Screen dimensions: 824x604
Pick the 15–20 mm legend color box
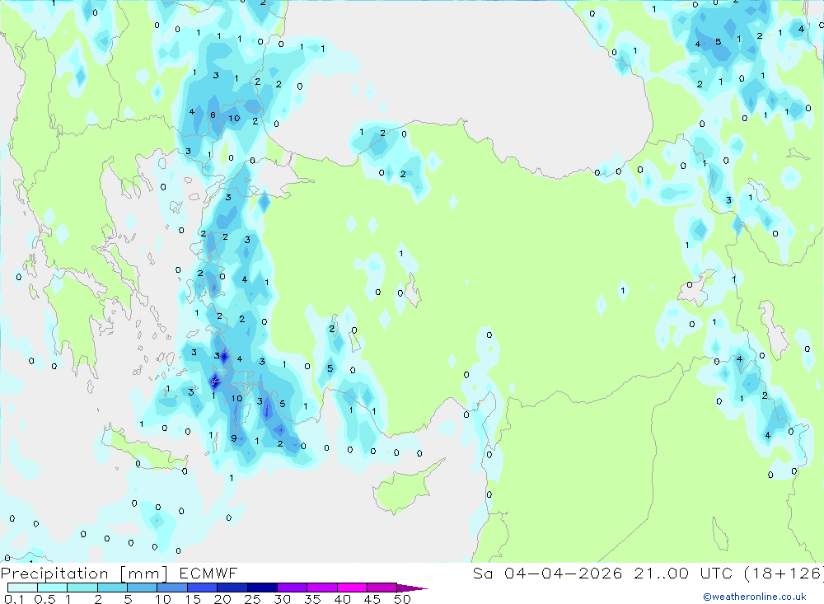pos(203,588)
